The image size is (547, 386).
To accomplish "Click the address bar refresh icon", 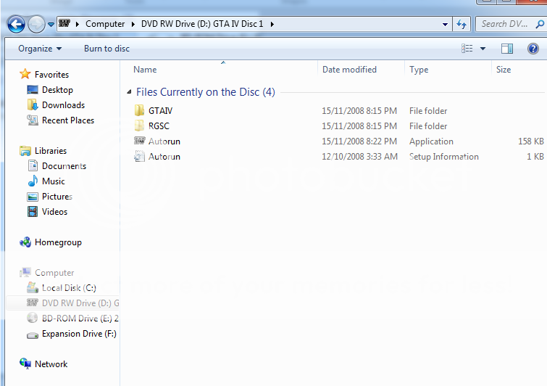I will tap(462, 24).
